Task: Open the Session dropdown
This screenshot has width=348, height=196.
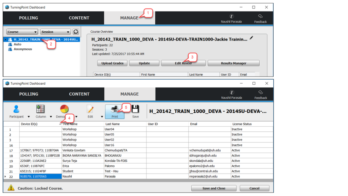Action: tap(55, 31)
